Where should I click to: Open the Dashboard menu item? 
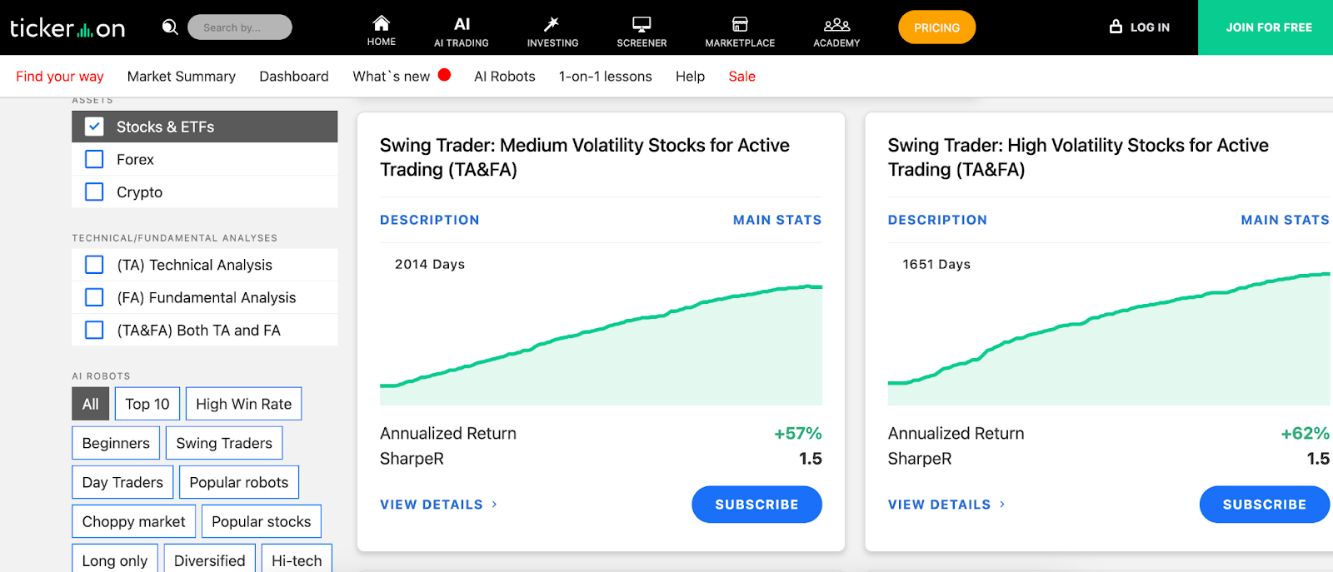click(293, 76)
